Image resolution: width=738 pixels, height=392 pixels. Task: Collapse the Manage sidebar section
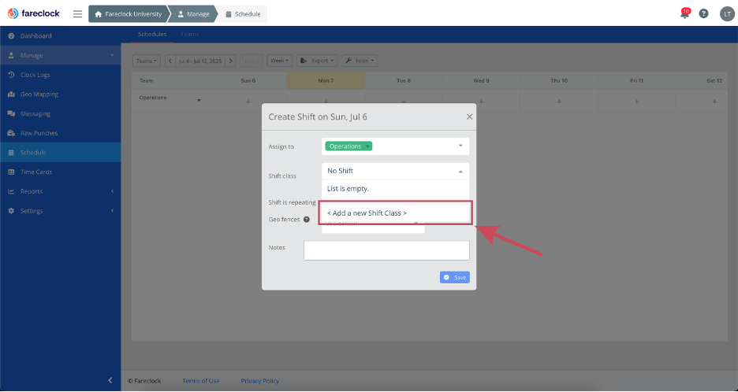pyautogui.click(x=60, y=55)
